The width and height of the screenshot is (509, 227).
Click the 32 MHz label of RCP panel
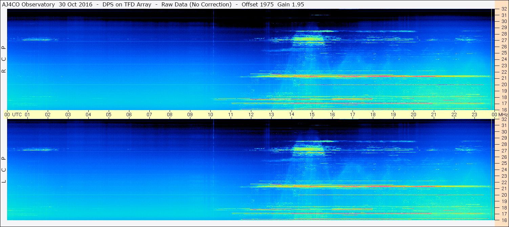point(504,9)
